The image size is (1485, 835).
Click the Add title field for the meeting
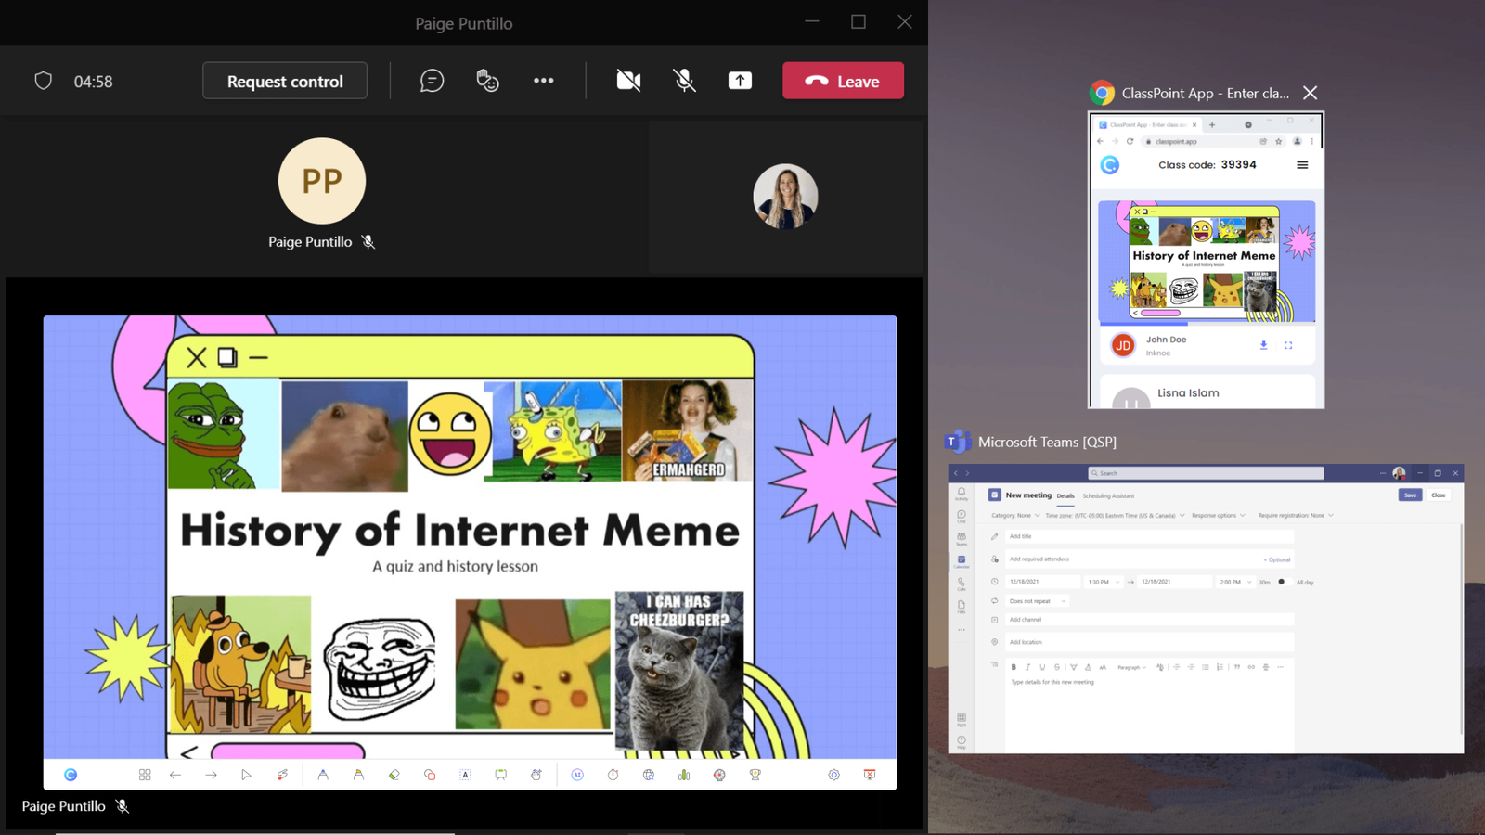tap(1149, 536)
